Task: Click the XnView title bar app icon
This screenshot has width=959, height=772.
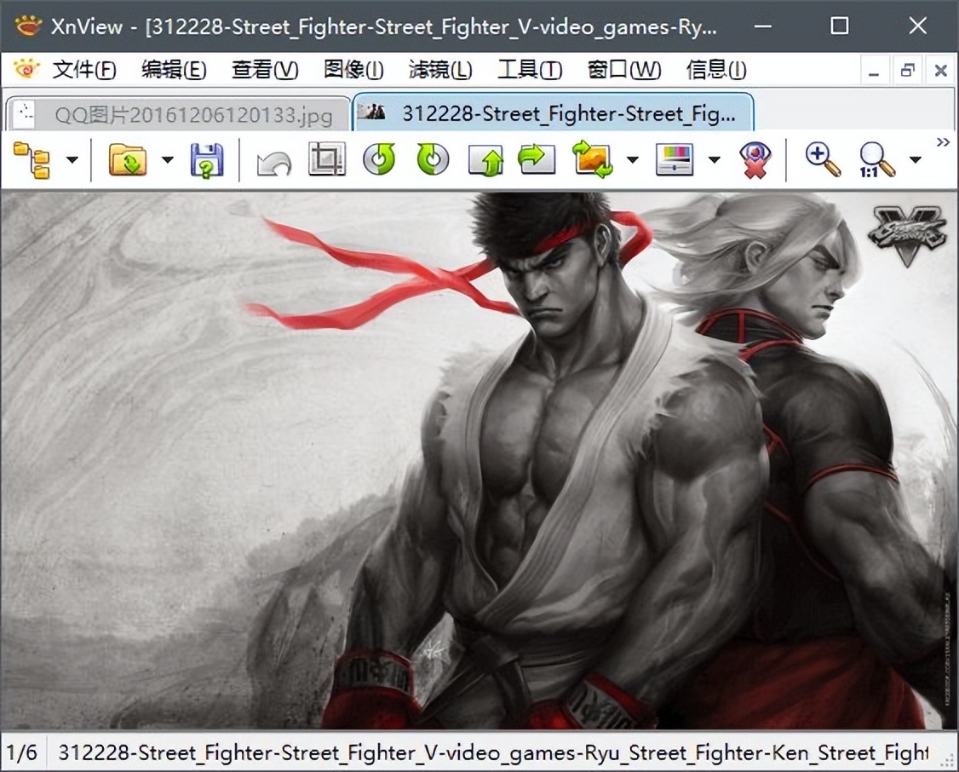Action: (28, 26)
